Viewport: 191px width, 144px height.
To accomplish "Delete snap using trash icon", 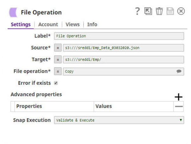I will click(159, 11).
